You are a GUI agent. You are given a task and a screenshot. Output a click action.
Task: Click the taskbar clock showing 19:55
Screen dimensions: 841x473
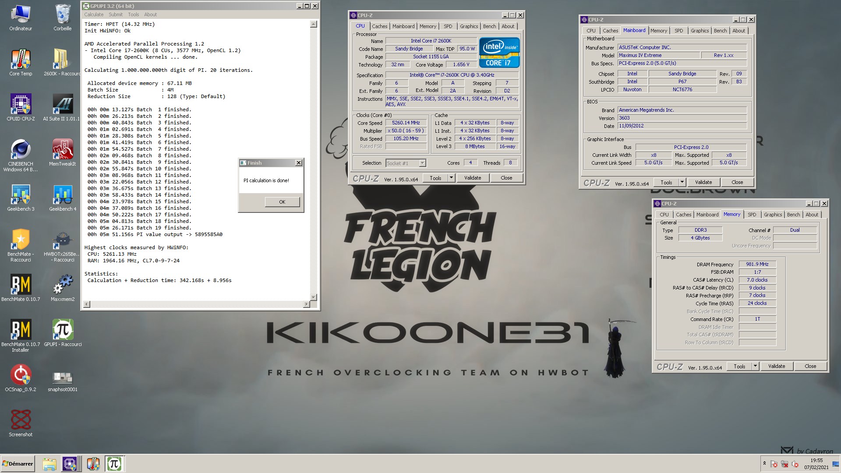point(816,464)
